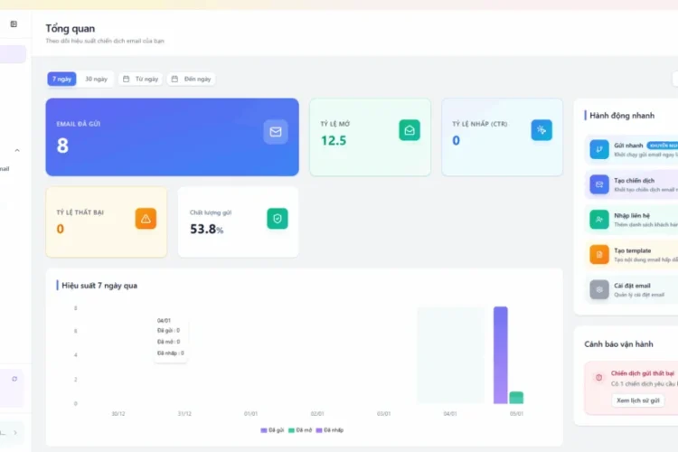Click the Tổng quan page title
Viewport: 678px width, 452px height.
[x=70, y=29]
